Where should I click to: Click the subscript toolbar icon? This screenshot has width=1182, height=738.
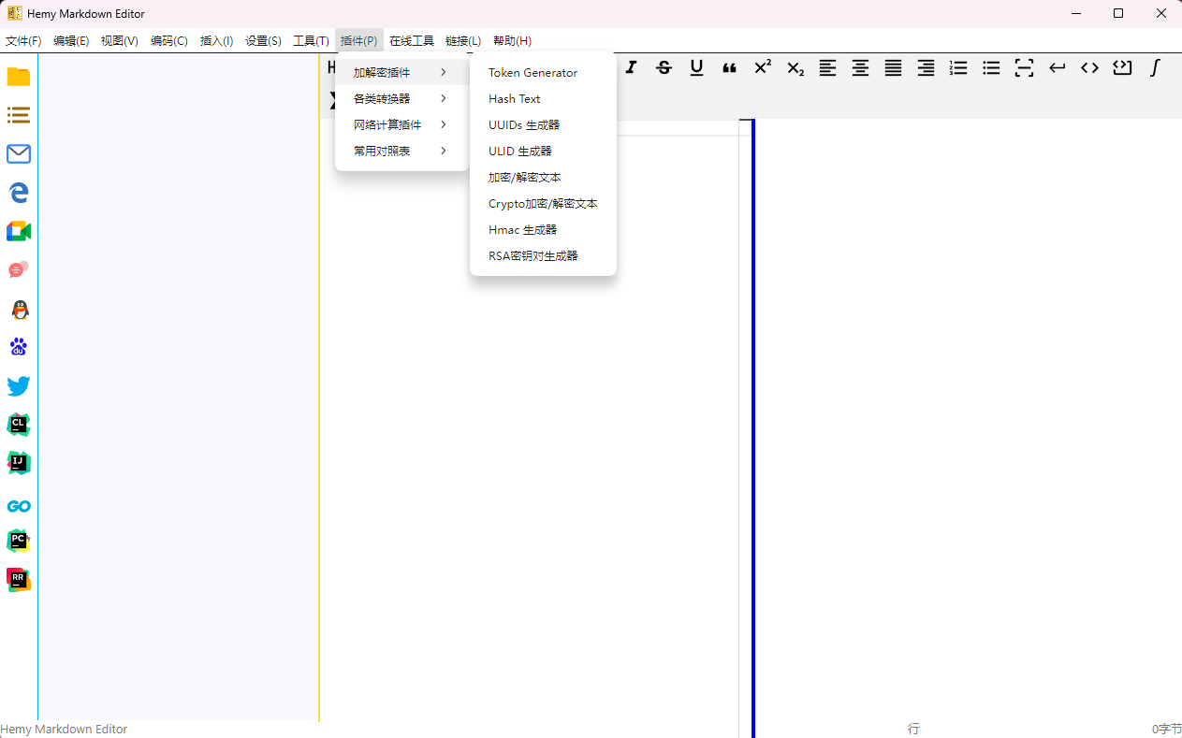(795, 67)
